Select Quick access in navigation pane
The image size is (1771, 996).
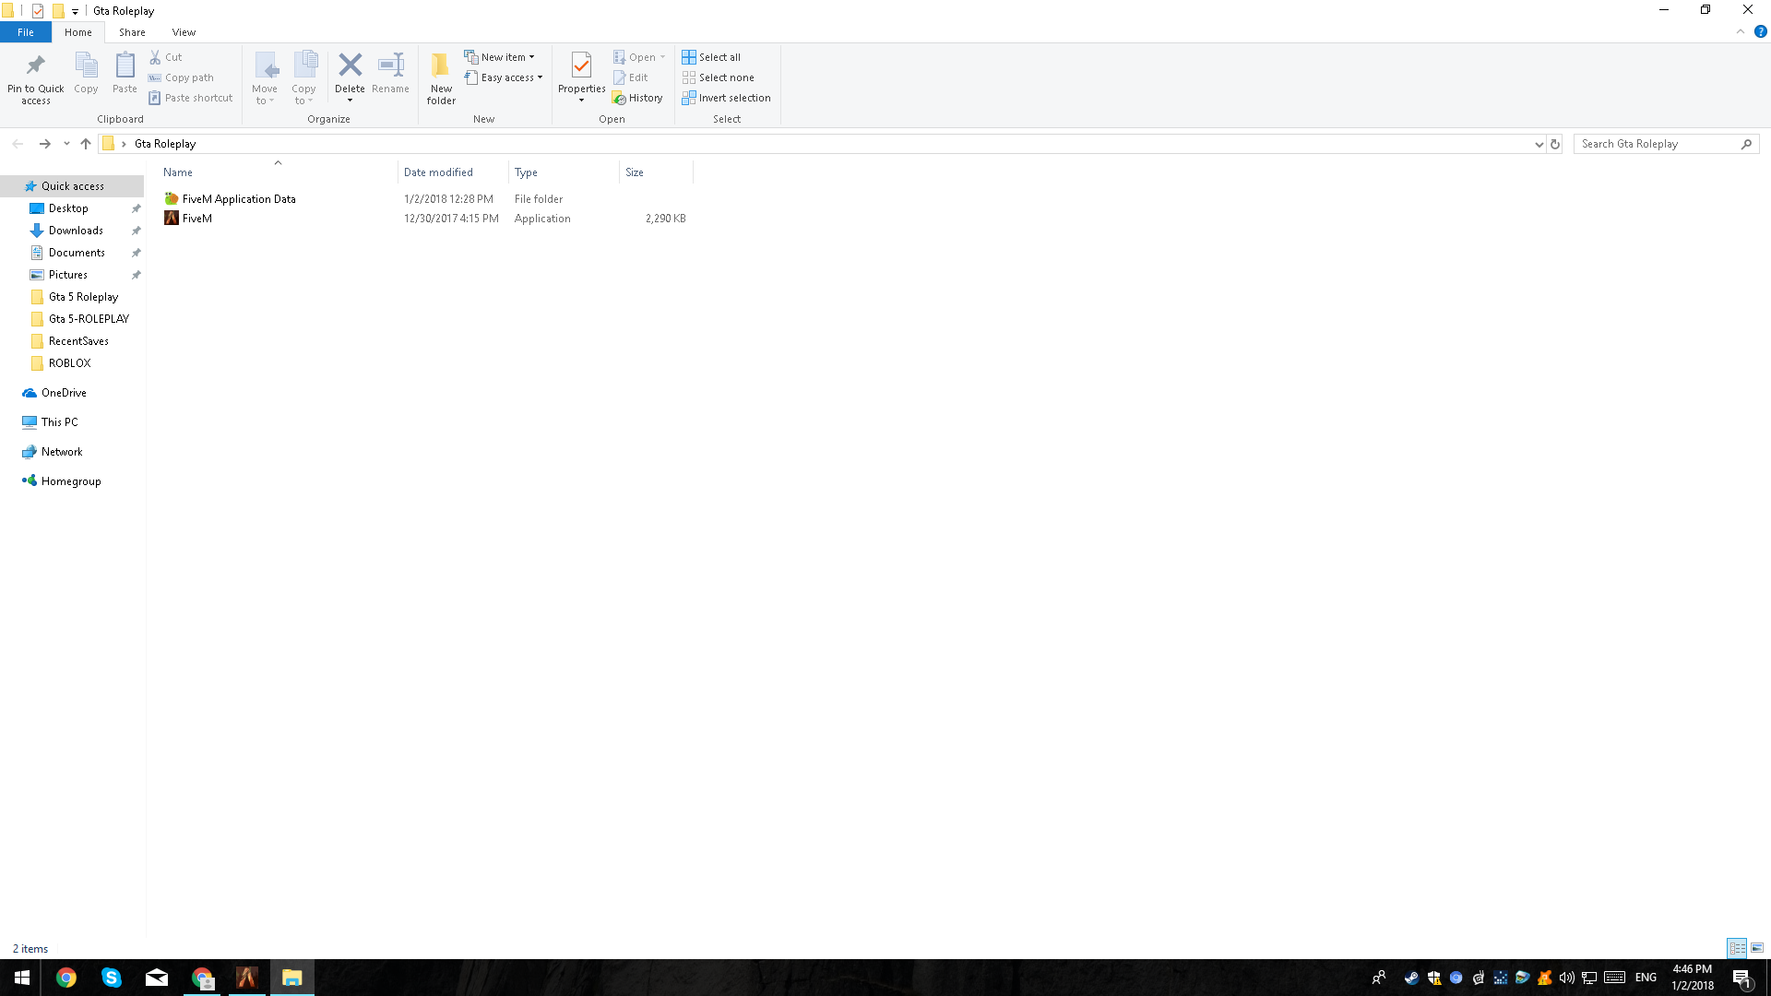72,186
